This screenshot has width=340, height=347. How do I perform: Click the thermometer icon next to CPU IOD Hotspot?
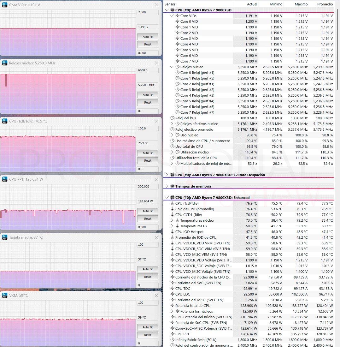click(x=173, y=232)
